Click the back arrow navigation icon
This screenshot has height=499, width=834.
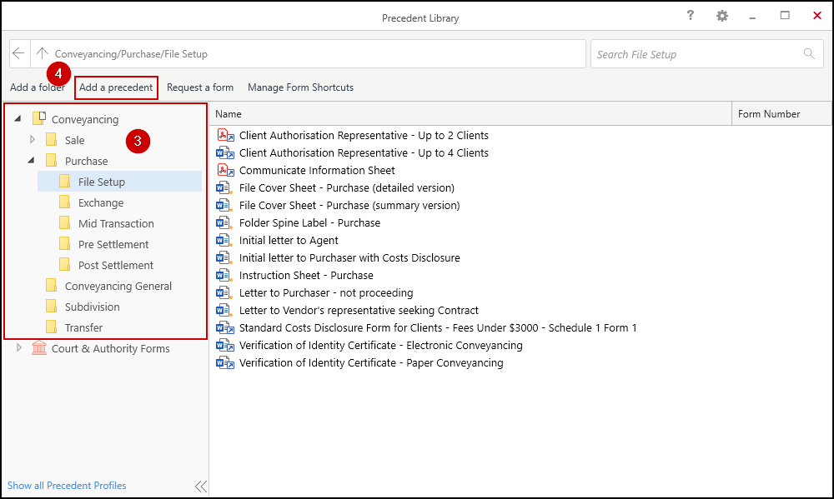tap(19, 54)
